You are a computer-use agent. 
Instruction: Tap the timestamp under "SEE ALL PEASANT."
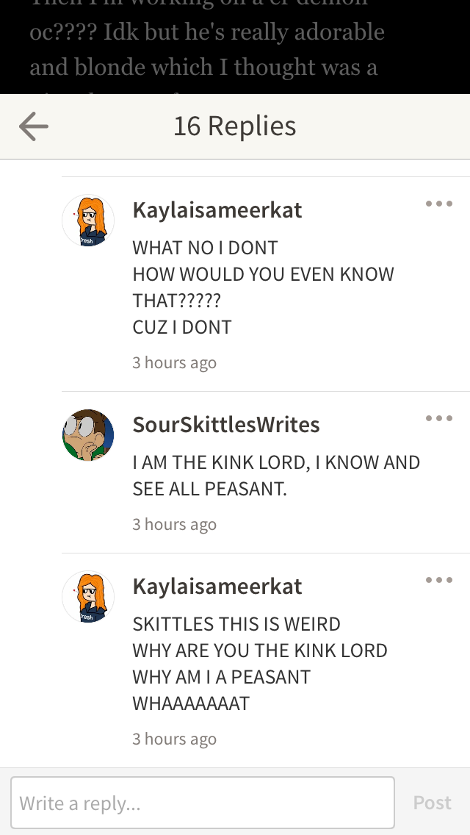point(175,524)
